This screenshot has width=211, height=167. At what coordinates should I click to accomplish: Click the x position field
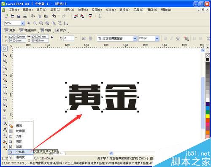pyautogui.click(x=17, y=37)
